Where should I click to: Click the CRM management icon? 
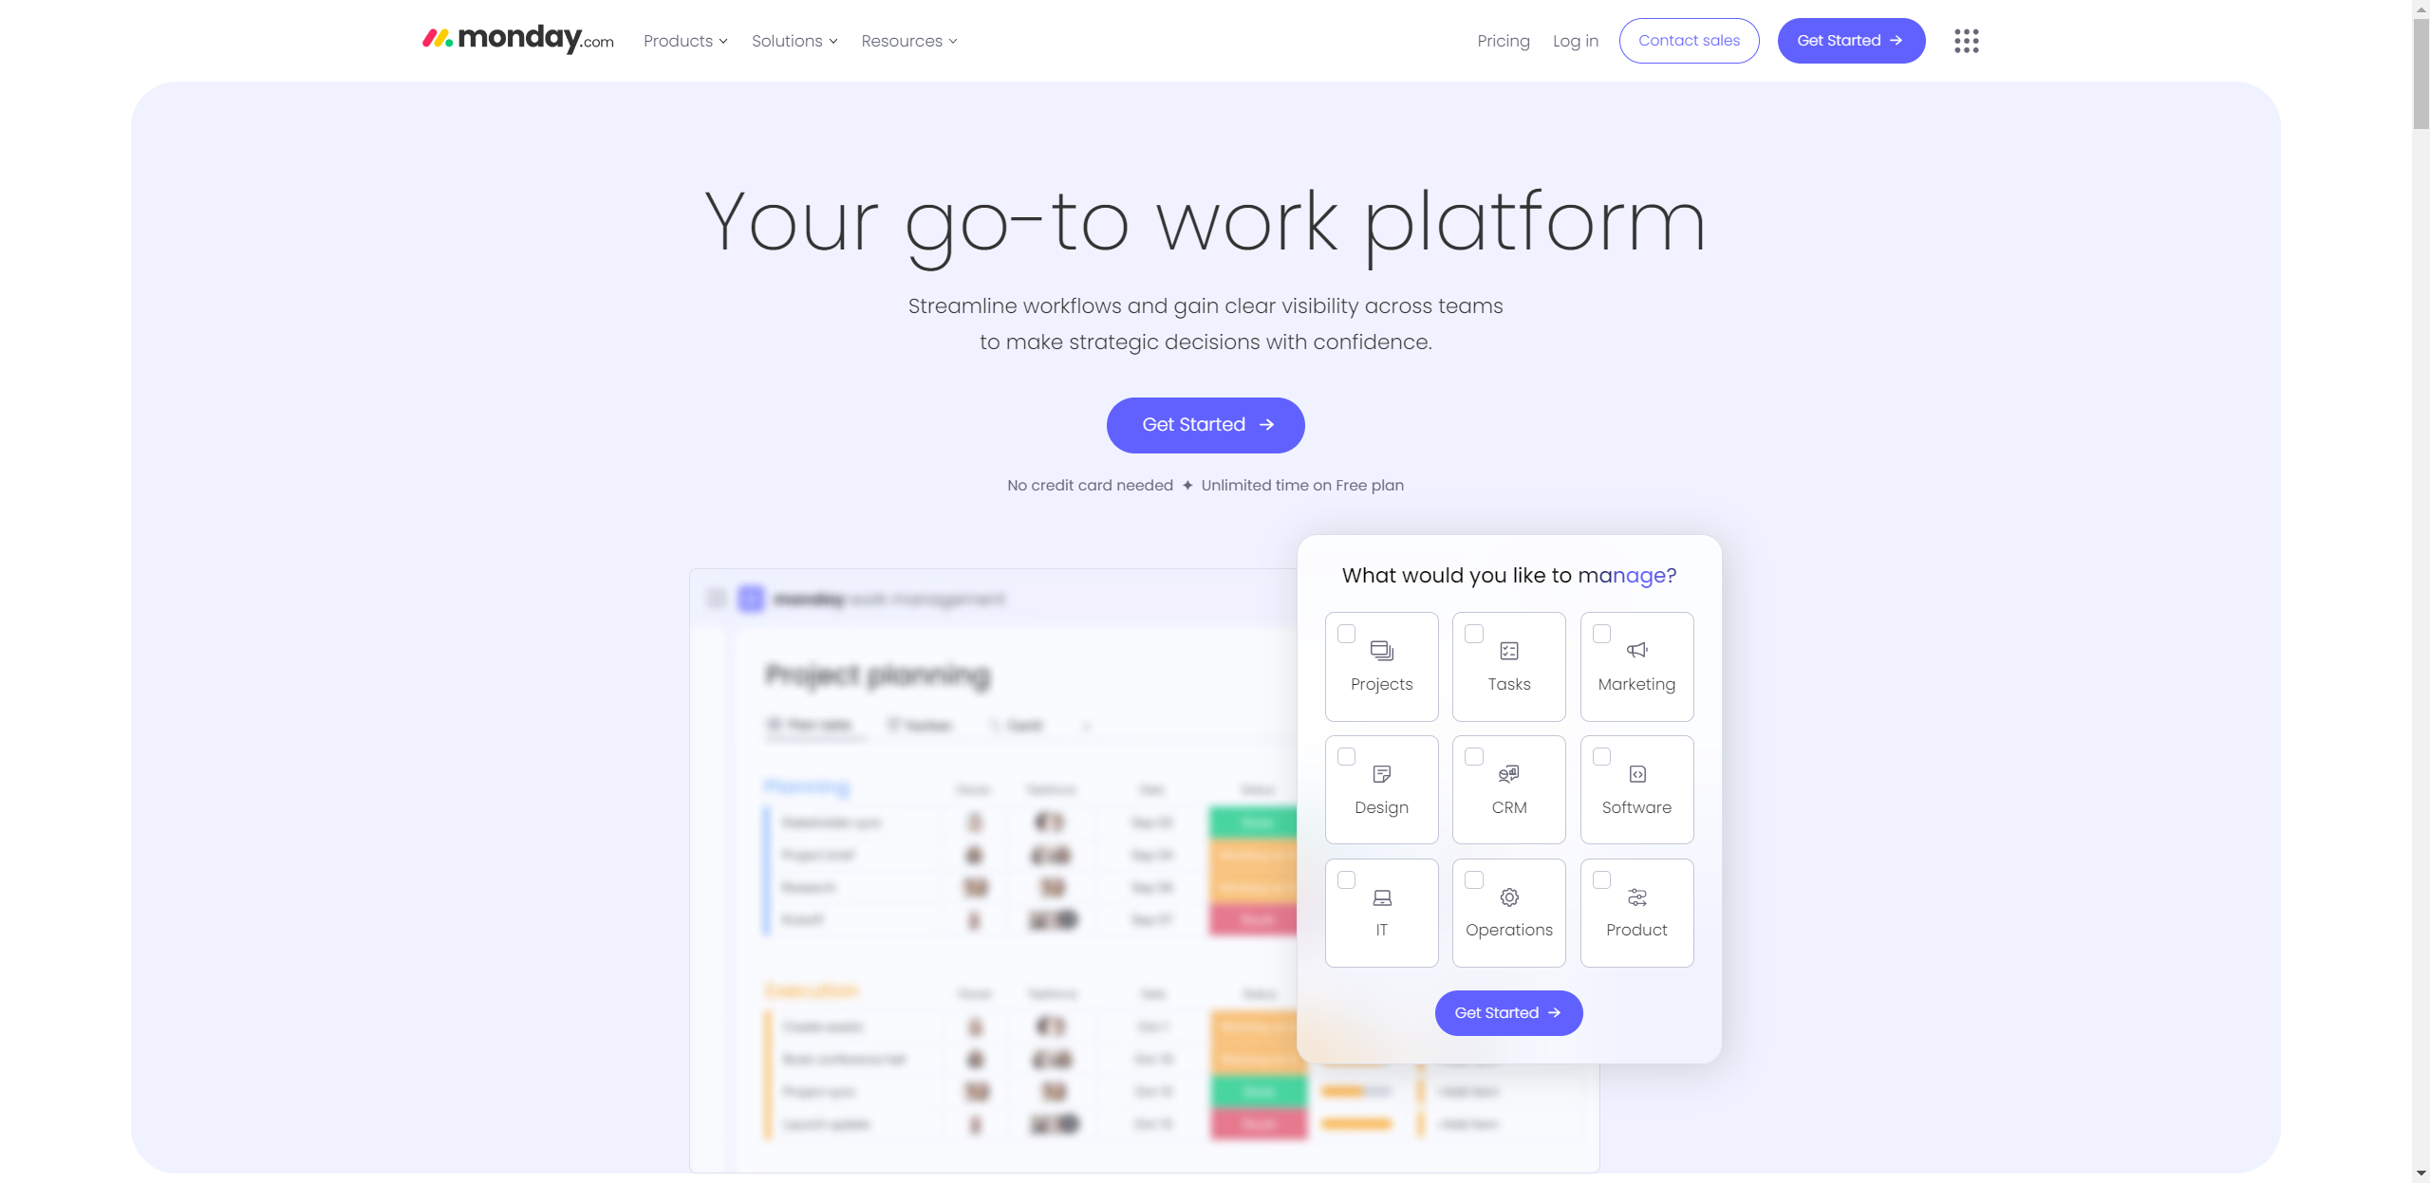point(1509,774)
